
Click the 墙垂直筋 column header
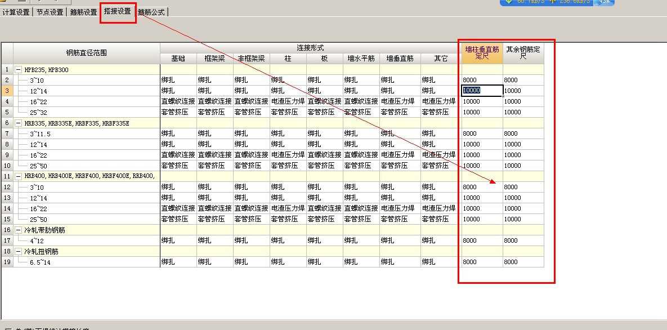pos(400,59)
